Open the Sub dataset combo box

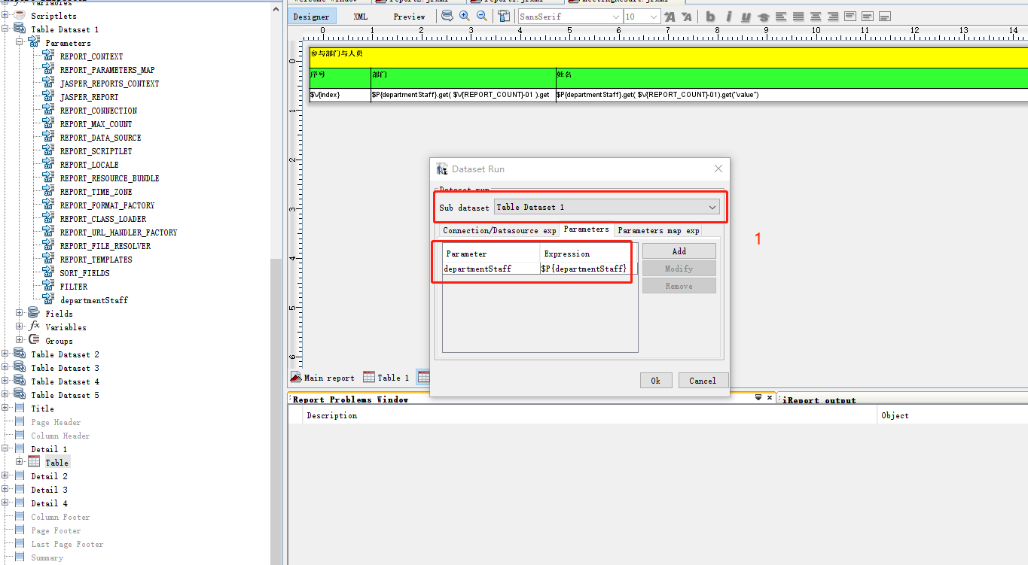click(607, 207)
